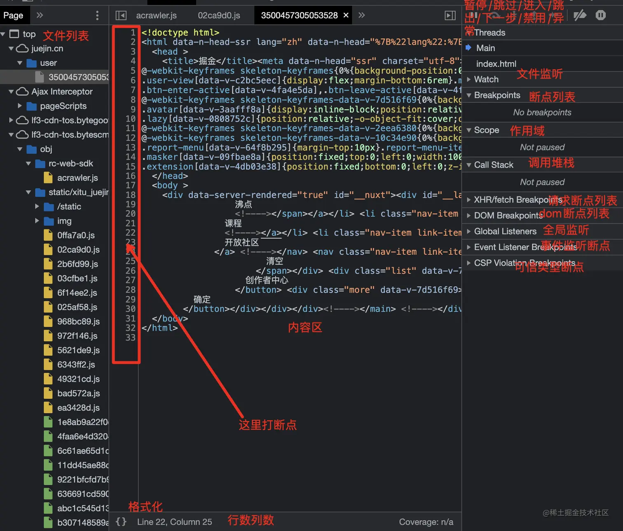This screenshot has height=531, width=623.
Task: Deactivate breakpoints with the crossed-arrow icon
Action: click(580, 15)
